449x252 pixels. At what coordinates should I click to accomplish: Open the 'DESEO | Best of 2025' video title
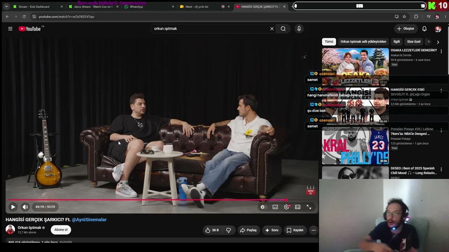(x=414, y=170)
